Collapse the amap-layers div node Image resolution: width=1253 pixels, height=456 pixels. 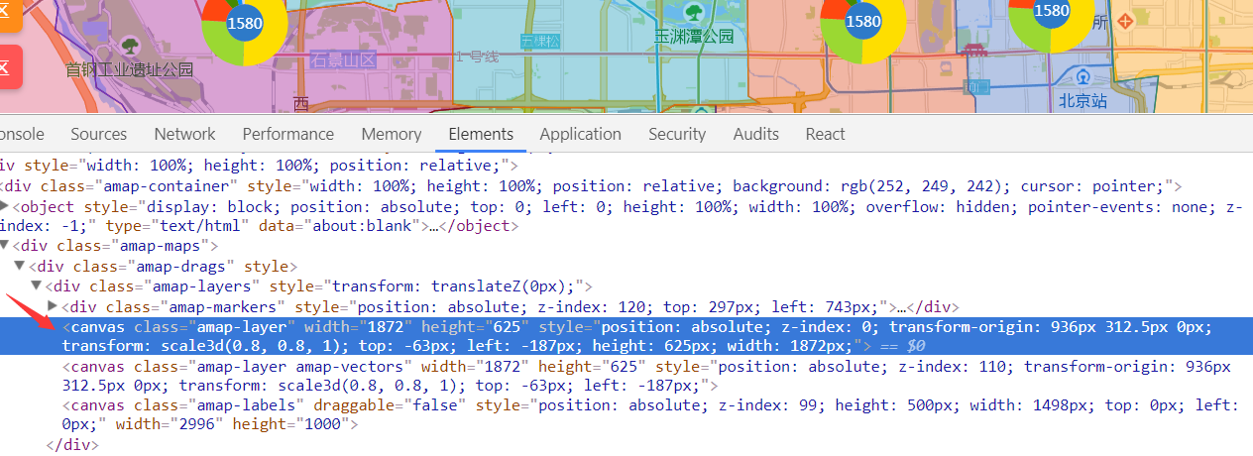click(36, 285)
